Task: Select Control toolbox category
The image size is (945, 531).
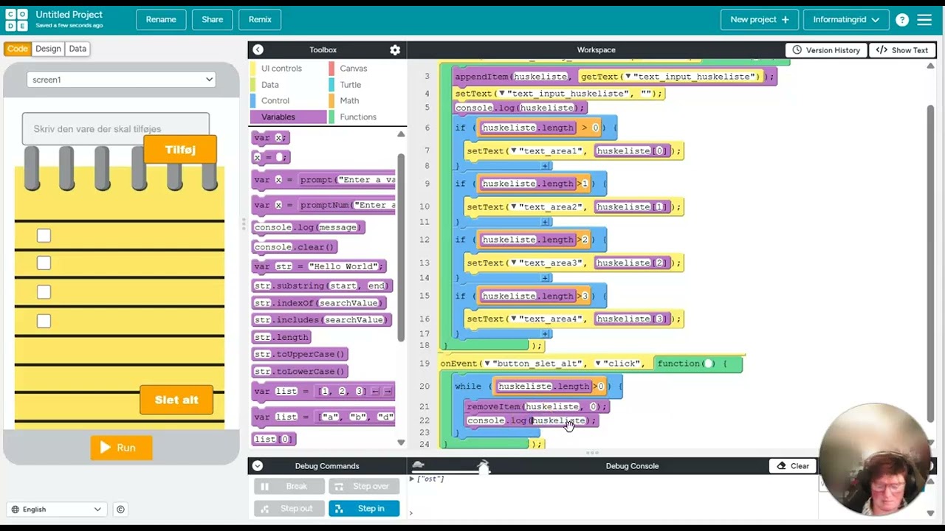Action: tap(289, 101)
